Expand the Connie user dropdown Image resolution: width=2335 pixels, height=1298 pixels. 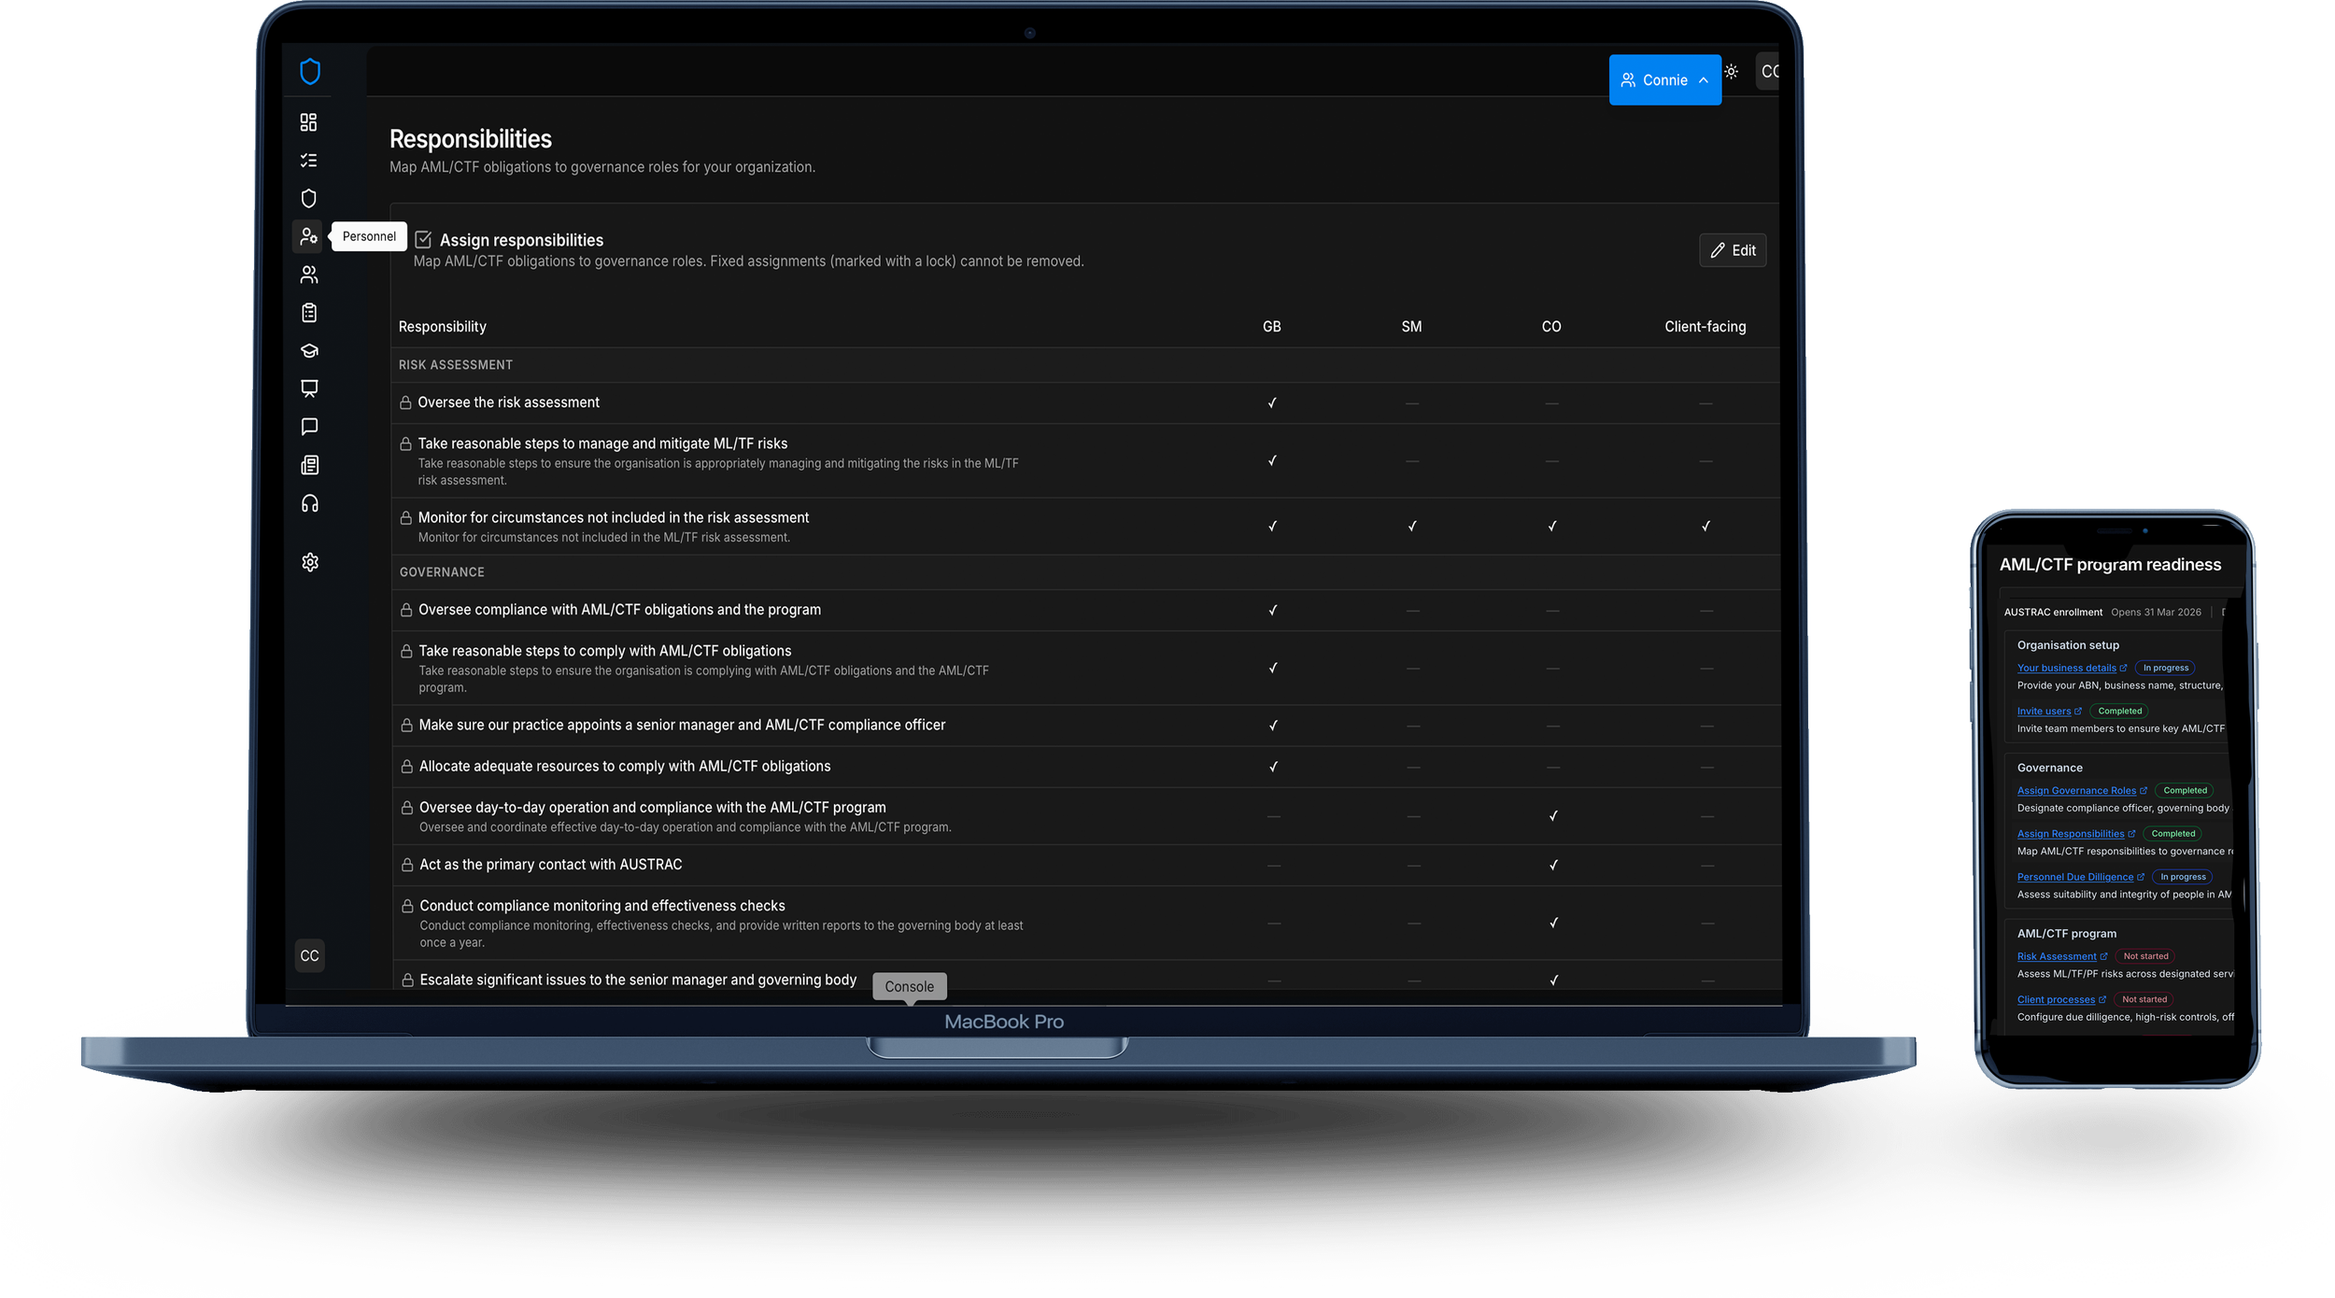(x=1664, y=80)
